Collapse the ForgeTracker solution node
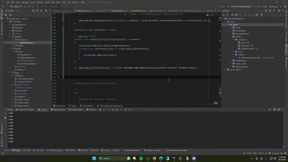288x162 pixels. pos(5,19)
